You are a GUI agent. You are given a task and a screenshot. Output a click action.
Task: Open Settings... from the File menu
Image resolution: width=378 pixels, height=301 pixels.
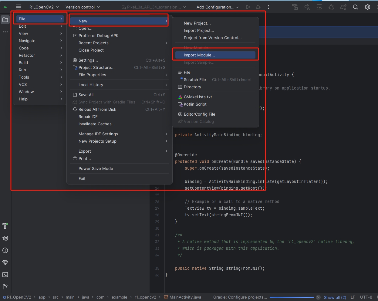tap(120, 60)
